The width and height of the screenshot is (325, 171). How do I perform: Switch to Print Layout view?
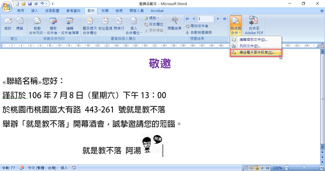tap(246, 168)
